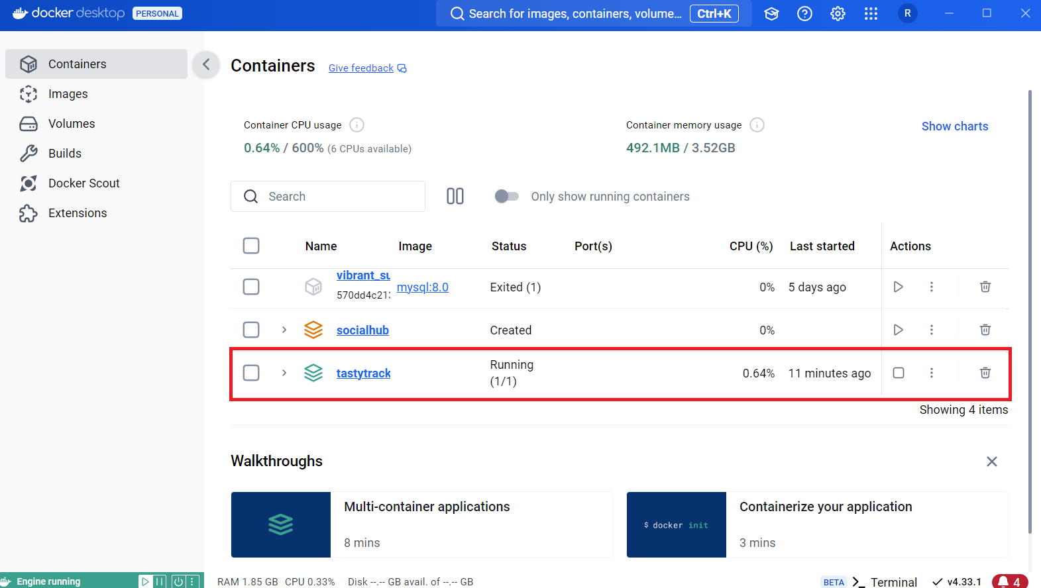Open the socialhub stack link

point(362,330)
